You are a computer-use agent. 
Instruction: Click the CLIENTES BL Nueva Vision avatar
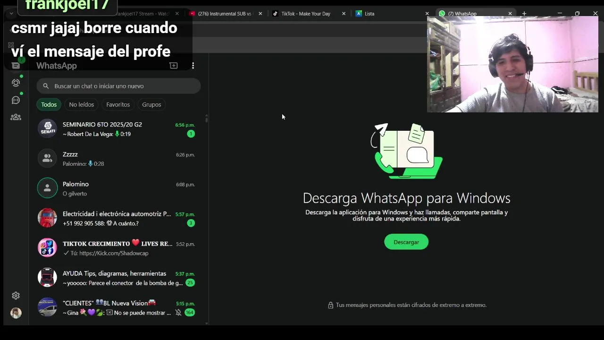click(x=47, y=307)
